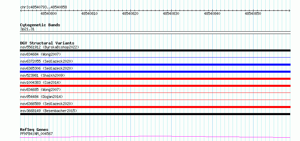The image size is (300, 141).
Task: Open variant nsv834684 (Wong2007) label
Action: [x=40, y=54]
